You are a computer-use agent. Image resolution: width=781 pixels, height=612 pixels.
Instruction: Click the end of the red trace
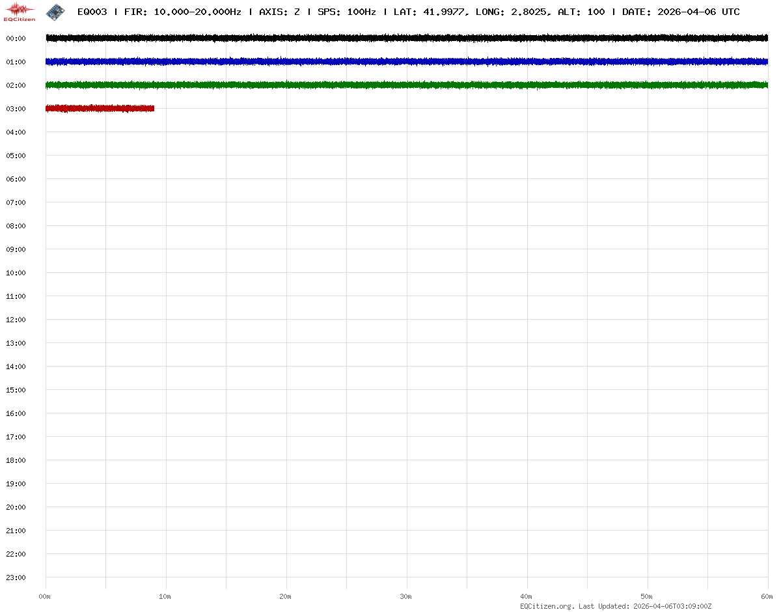(153, 109)
